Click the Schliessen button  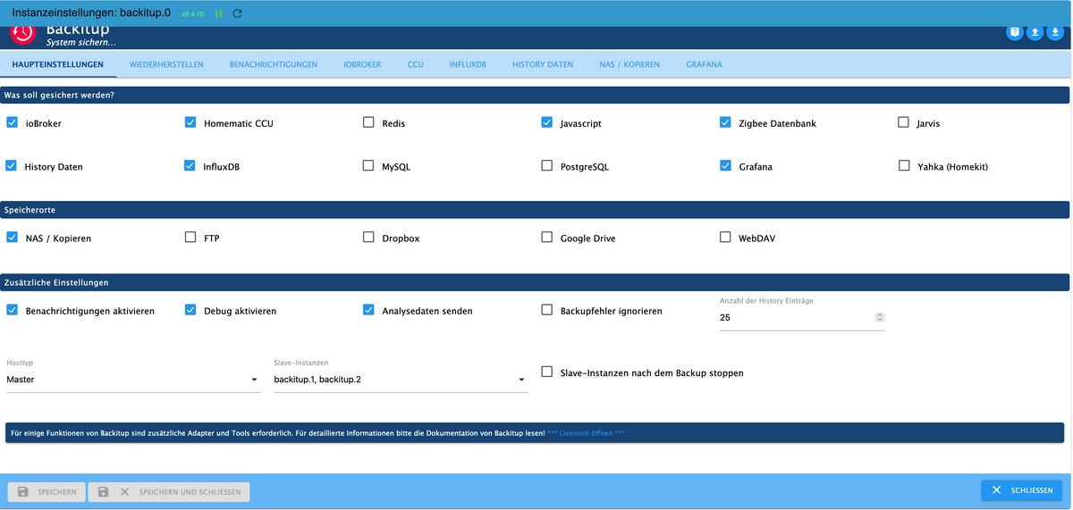(1021, 490)
